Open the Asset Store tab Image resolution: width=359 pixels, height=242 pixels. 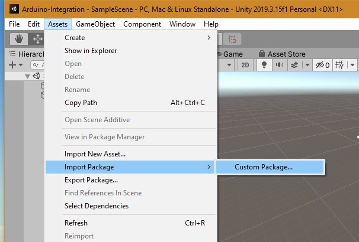click(286, 54)
